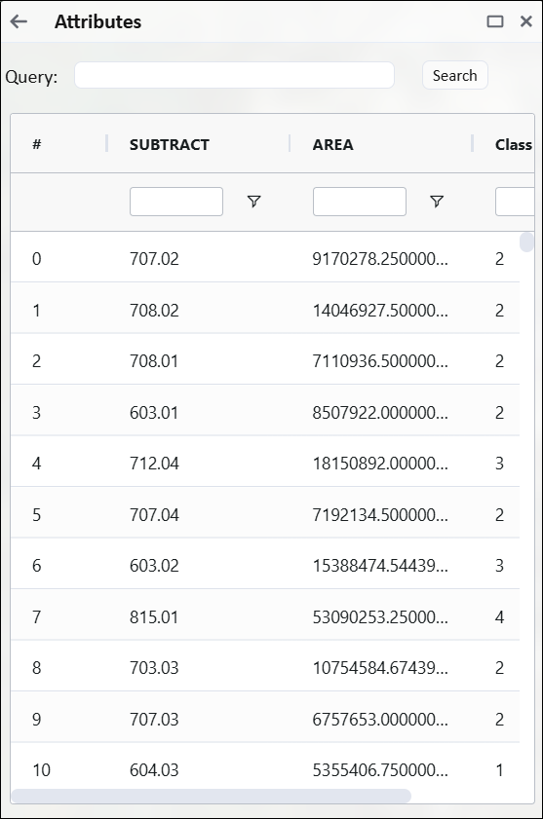Select row number 4

click(x=37, y=464)
